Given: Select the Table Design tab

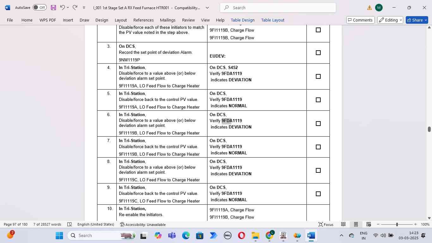Looking at the screenshot, I should [x=243, y=20].
